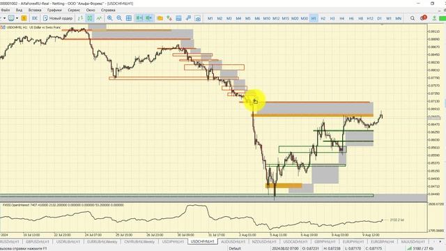Image resolution: width=446 pixels, height=251 pixels.
Task: Switch to USDRUBrfd,H1 chart tab
Action: point(68,242)
